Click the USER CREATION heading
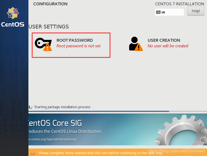Screen dimensions: 207x156 pyautogui.click(x=164, y=40)
